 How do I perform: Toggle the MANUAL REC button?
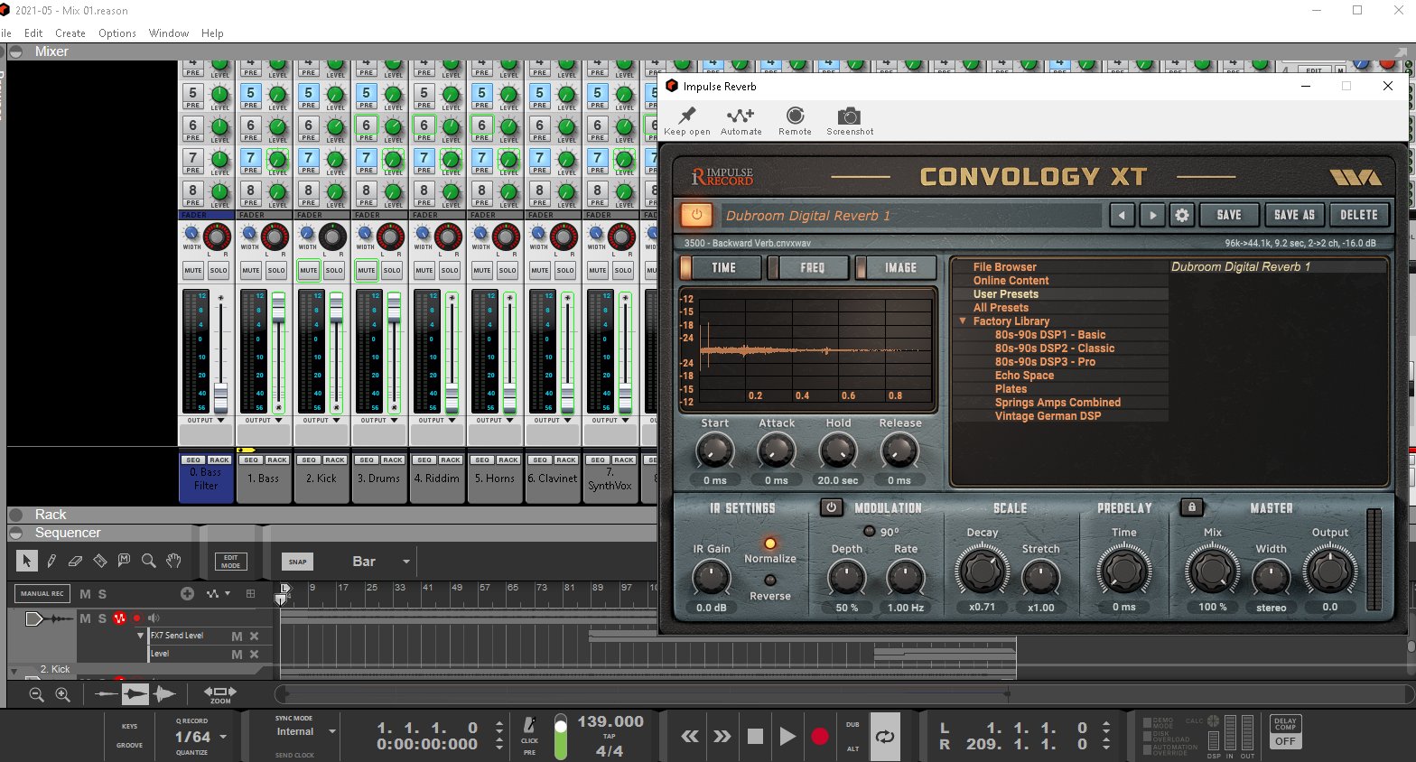[x=42, y=594]
